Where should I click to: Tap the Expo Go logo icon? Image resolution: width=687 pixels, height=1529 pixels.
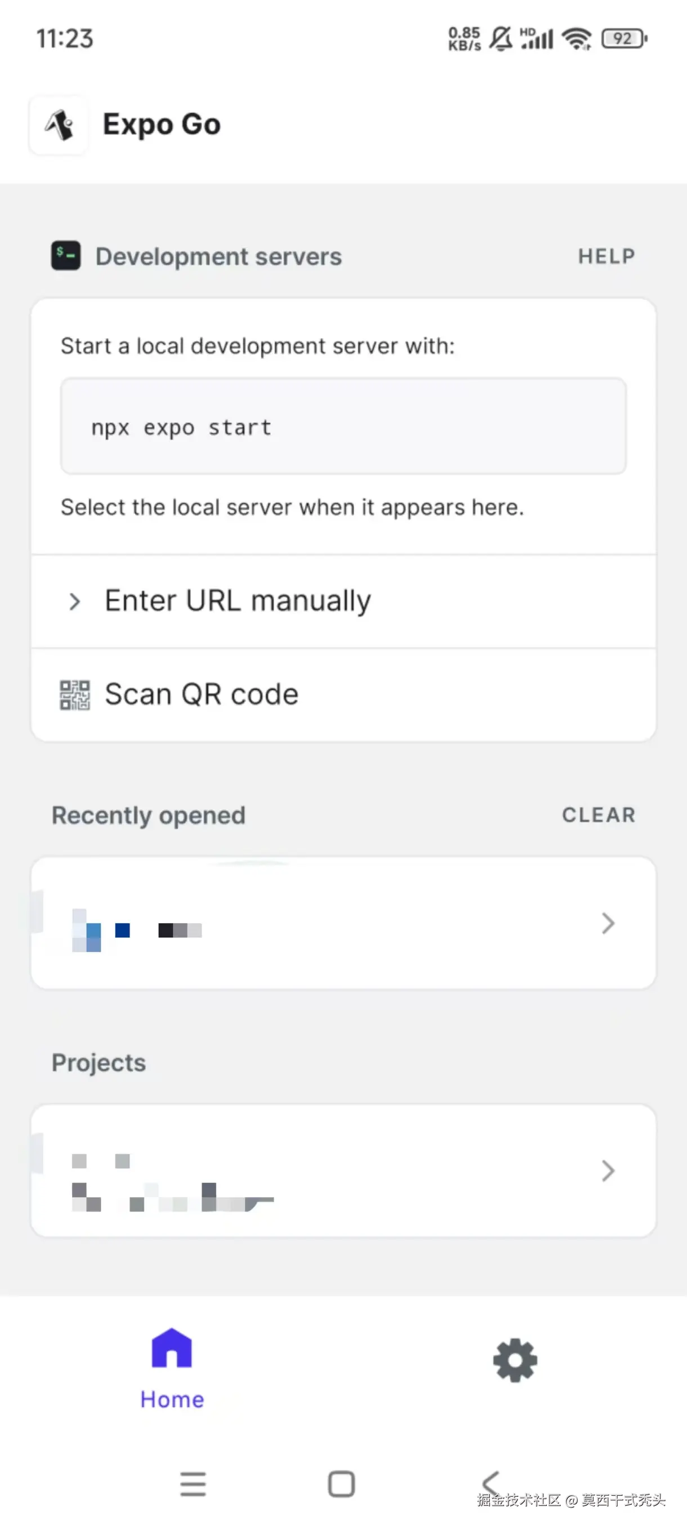coord(59,125)
